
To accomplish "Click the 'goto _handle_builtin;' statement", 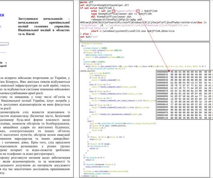I will pyautogui.click(x=116, y=126).
